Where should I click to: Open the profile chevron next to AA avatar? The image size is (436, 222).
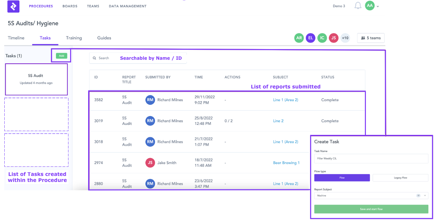point(378,6)
